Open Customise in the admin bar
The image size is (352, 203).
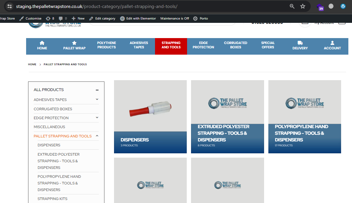[30, 19]
